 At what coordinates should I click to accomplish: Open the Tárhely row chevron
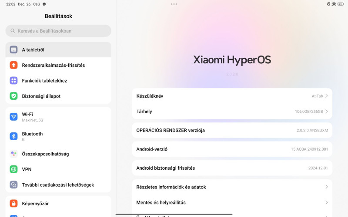[327, 112]
